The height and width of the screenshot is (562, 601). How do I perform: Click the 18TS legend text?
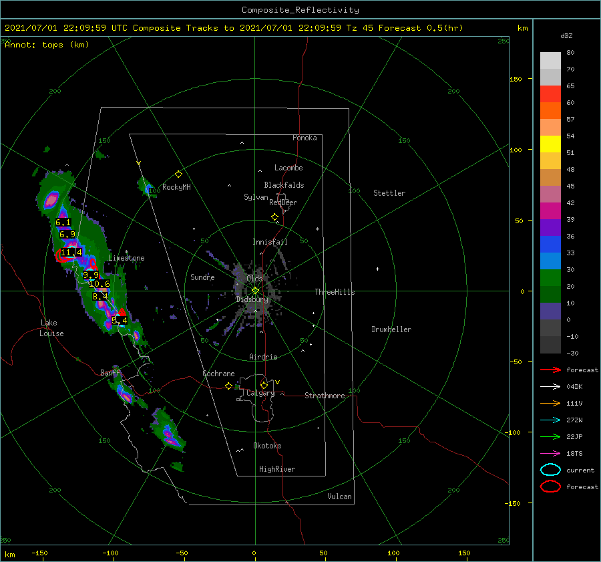[574, 454]
